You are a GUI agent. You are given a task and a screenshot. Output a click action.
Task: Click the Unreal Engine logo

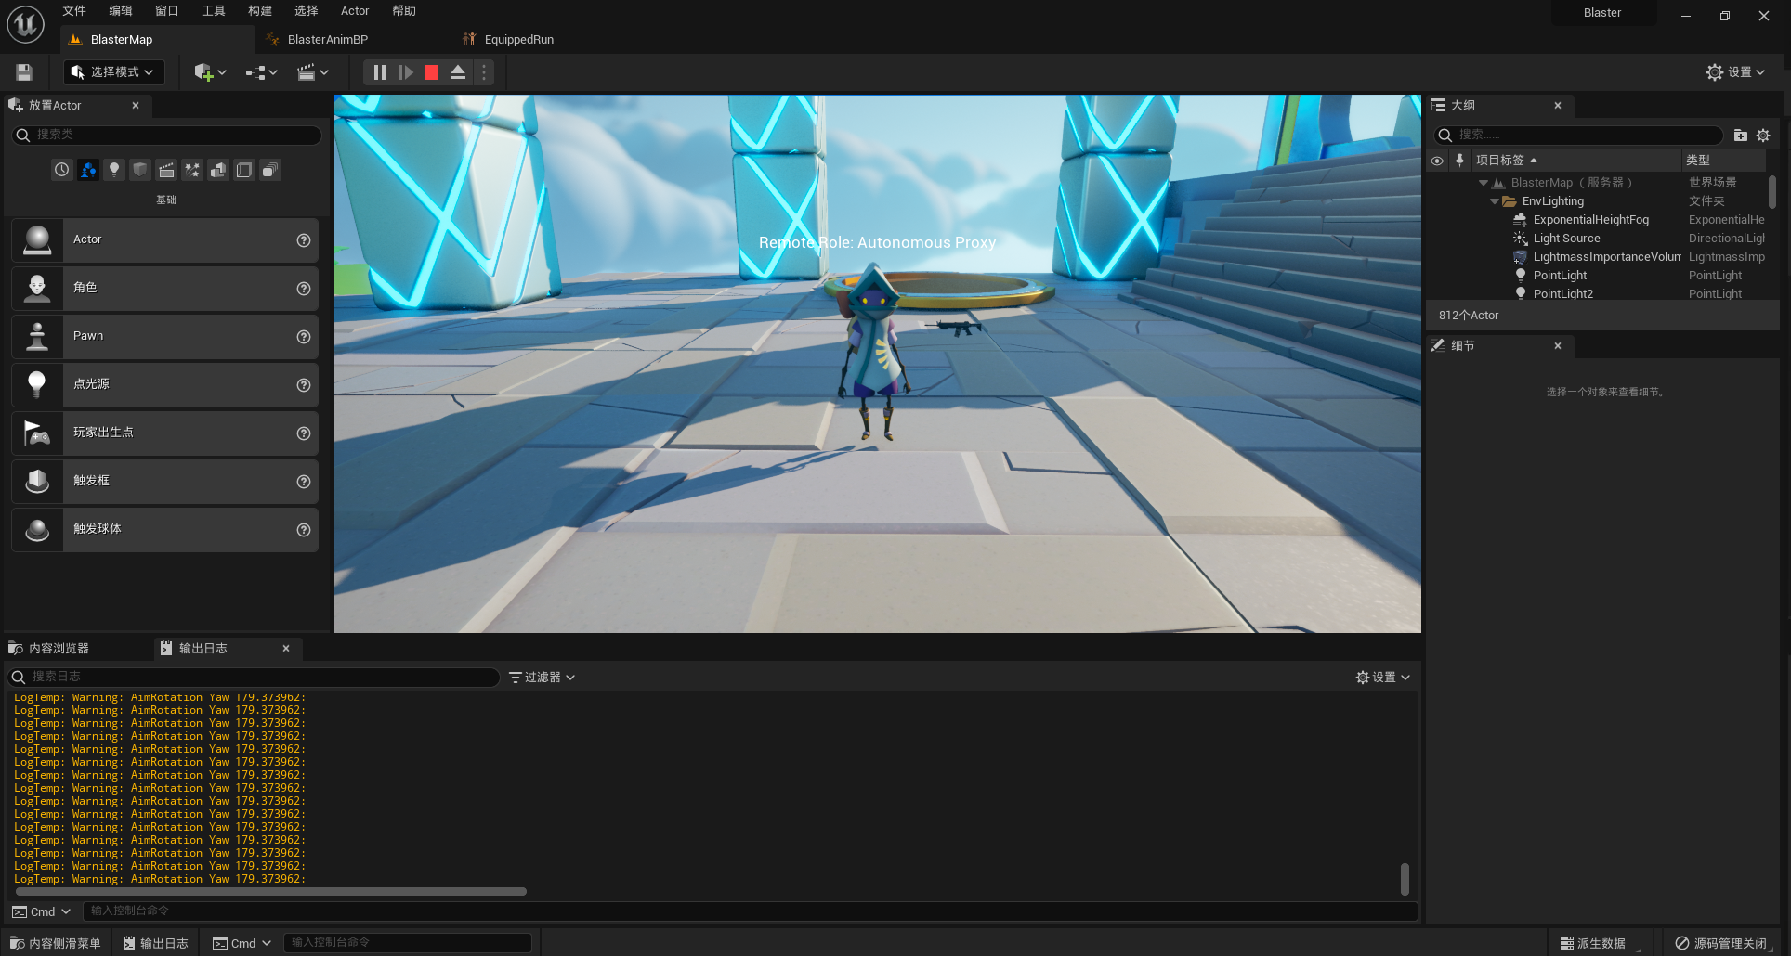click(25, 25)
